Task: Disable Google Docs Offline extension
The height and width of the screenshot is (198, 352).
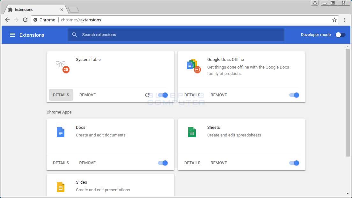Action: point(294,95)
